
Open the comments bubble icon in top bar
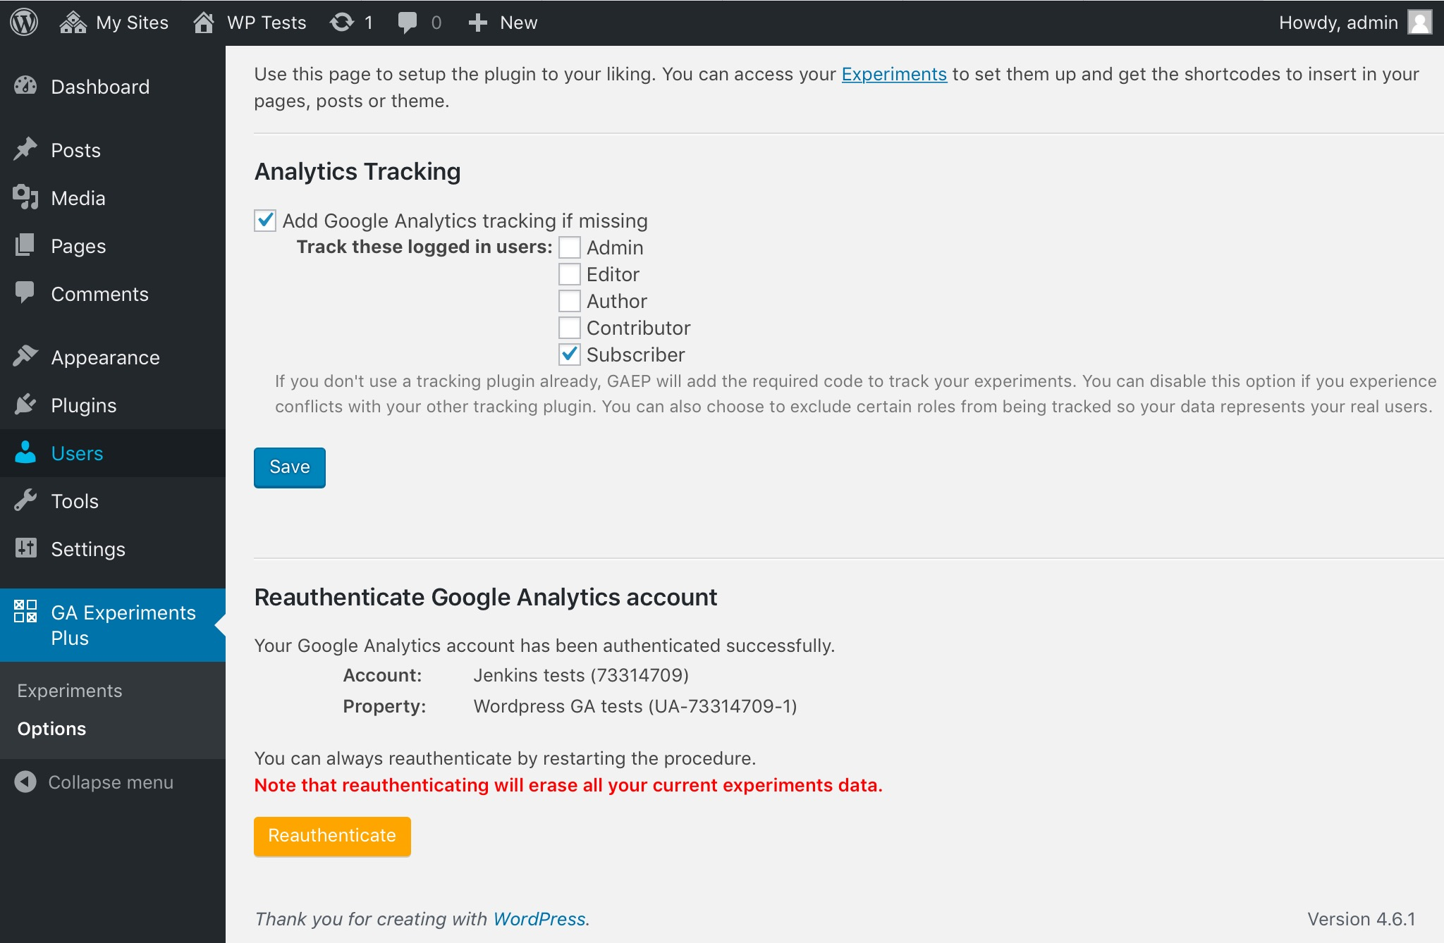pos(408,23)
